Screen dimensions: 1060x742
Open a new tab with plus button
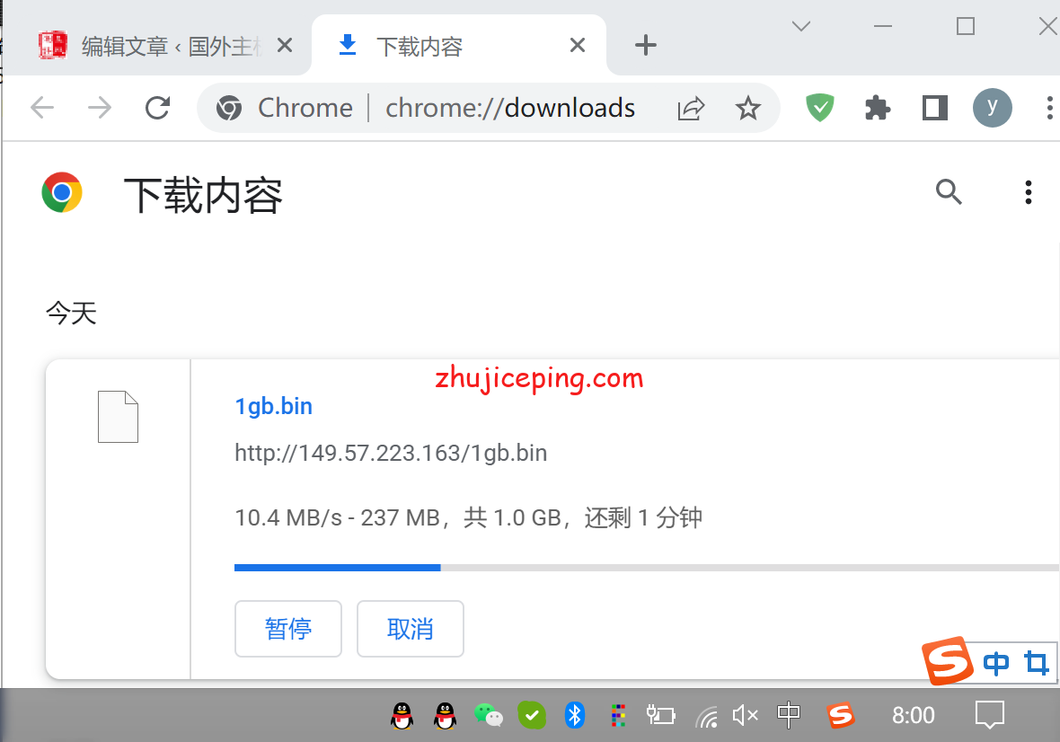646,45
